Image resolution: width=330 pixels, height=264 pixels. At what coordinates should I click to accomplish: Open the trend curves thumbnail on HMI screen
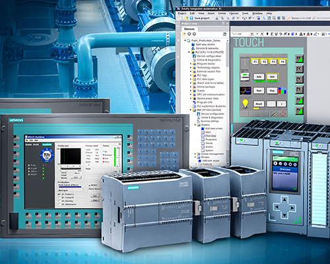tap(246, 90)
